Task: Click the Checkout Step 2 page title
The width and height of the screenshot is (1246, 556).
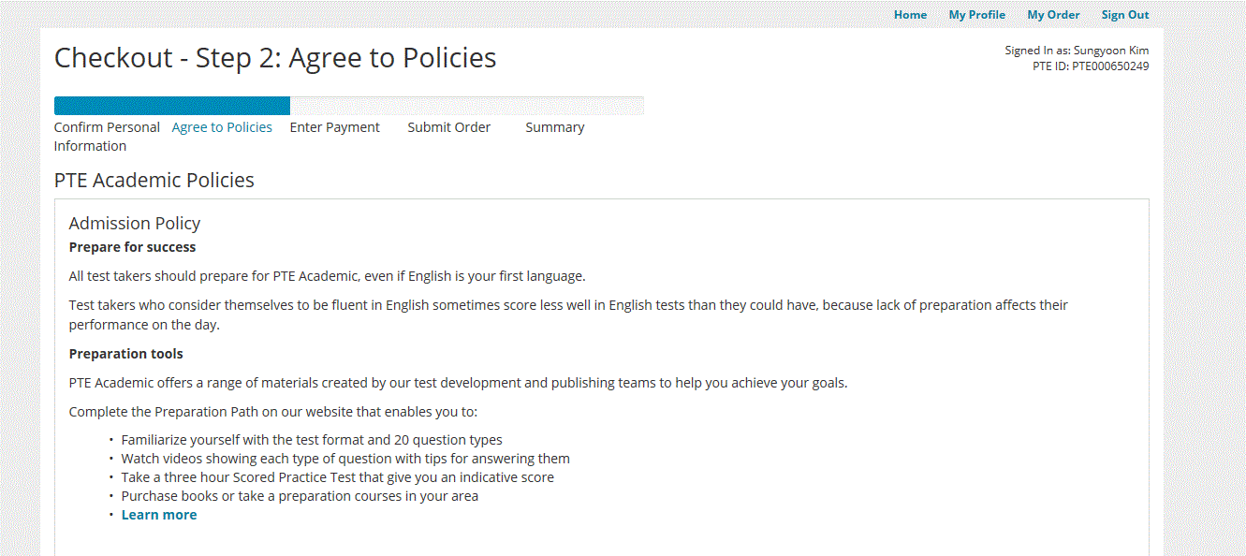Action: click(275, 58)
